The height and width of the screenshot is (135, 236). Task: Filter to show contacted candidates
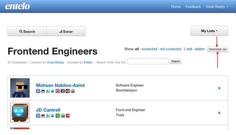click(x=149, y=49)
